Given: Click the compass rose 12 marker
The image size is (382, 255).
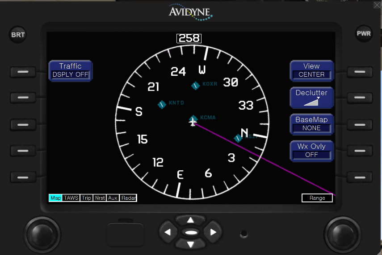Looking at the screenshot, I should pyautogui.click(x=158, y=162).
